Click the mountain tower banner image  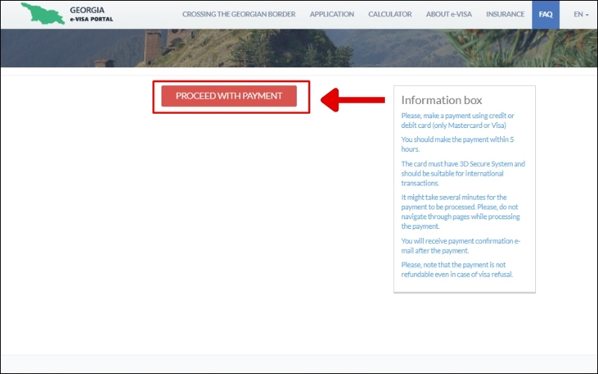click(x=299, y=48)
